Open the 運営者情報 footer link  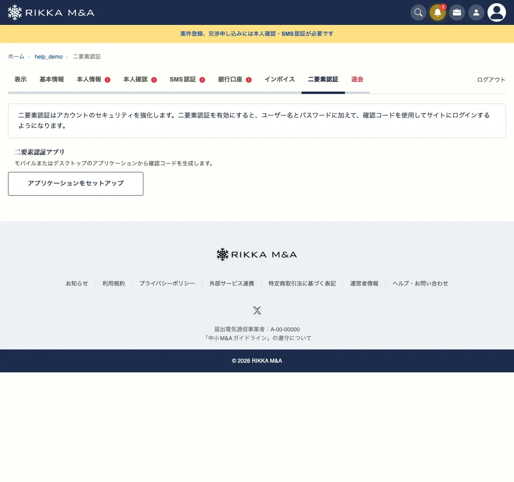coord(364,283)
